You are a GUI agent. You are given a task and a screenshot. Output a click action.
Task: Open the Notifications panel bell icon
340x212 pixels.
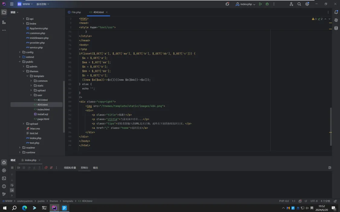[336, 12]
